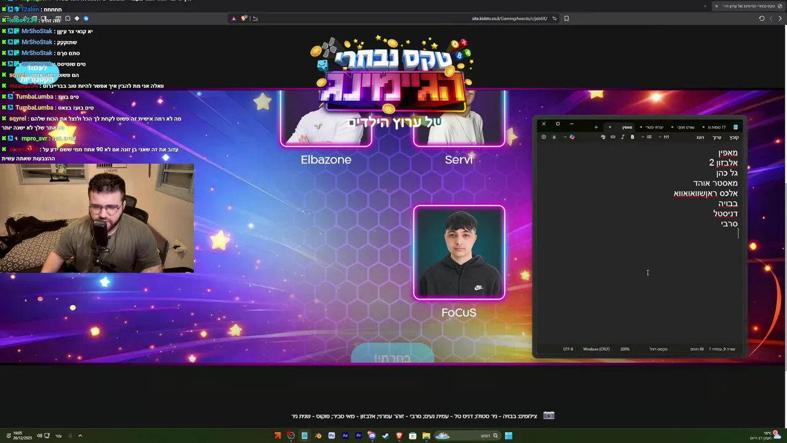Insert a link using Notepad toolbar
Image resolution: width=787 pixels, height=443 pixels.
[x=613, y=137]
